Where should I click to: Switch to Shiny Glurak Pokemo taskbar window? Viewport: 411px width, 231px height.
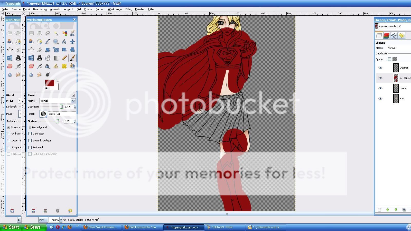pos(101,227)
